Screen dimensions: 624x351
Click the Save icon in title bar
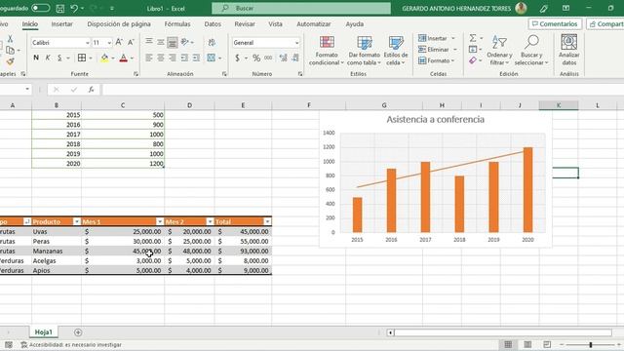tap(60, 8)
